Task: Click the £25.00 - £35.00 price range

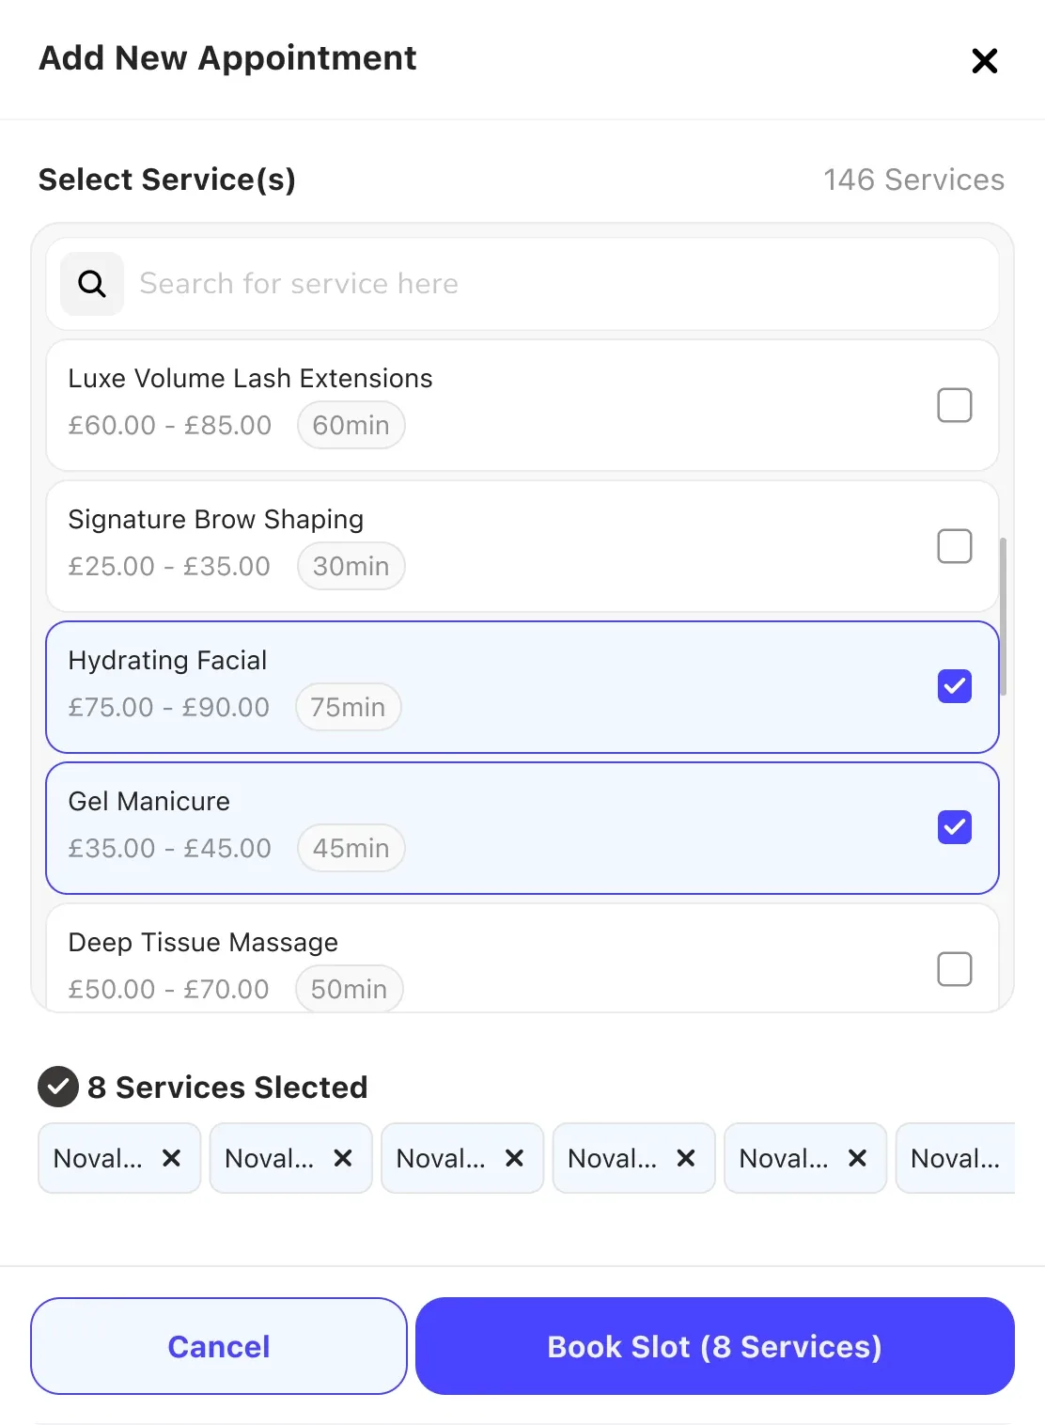Action: pos(169,566)
